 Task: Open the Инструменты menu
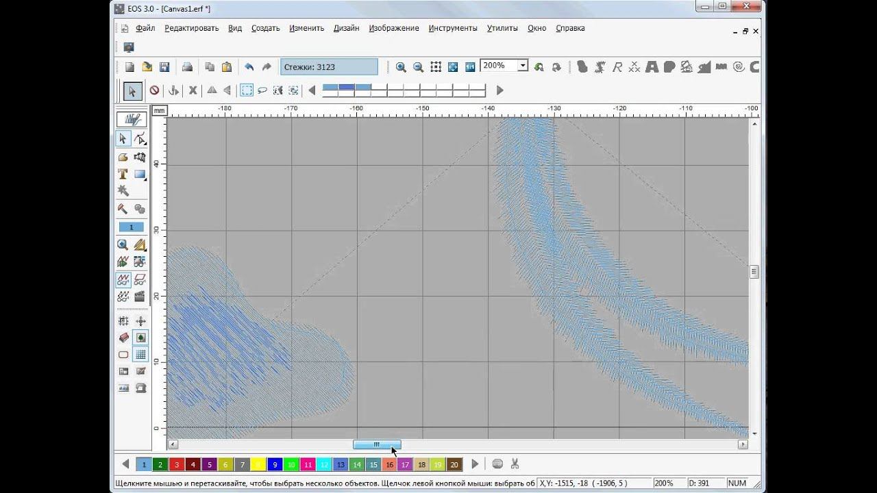tap(453, 28)
